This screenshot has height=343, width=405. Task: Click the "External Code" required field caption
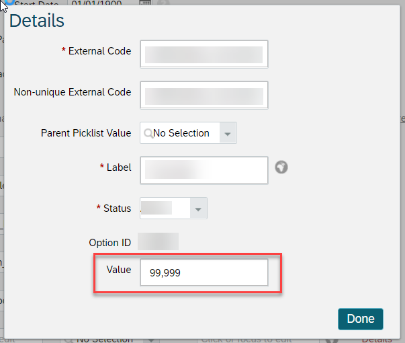(96, 51)
